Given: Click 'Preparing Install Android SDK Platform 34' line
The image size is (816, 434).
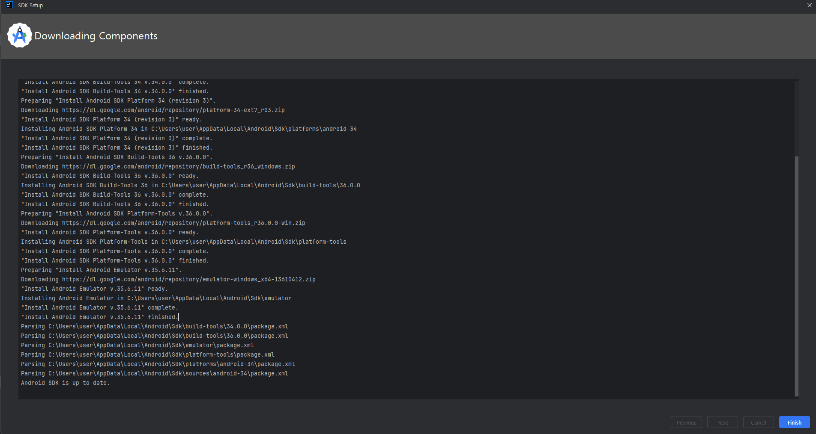Looking at the screenshot, I should [x=118, y=100].
